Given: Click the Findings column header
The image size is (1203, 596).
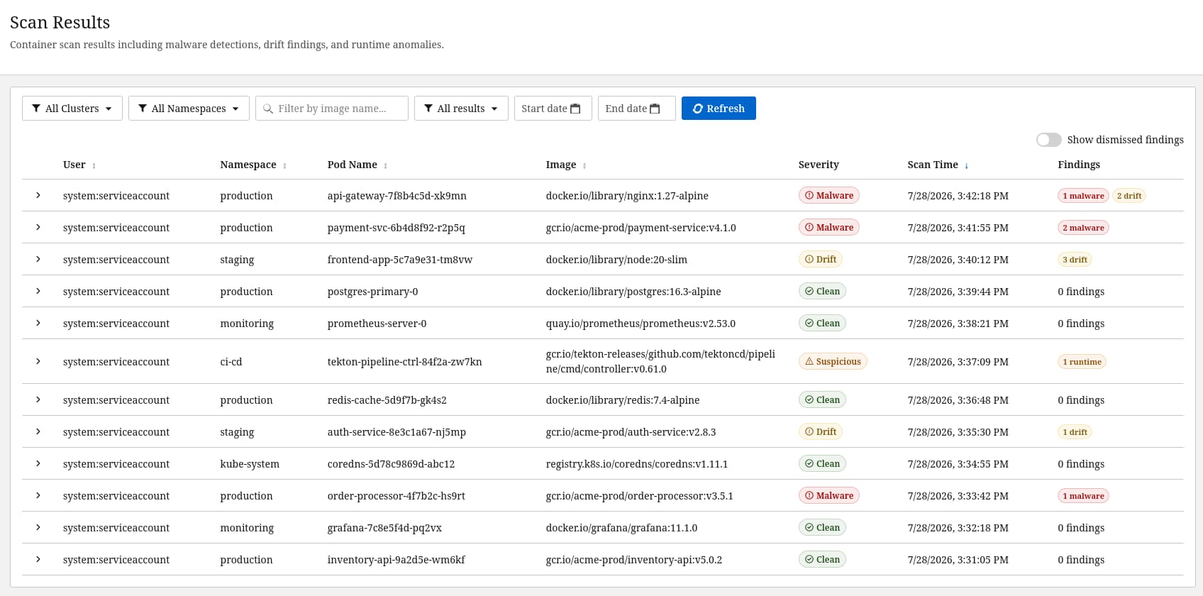Looking at the screenshot, I should tap(1079, 165).
